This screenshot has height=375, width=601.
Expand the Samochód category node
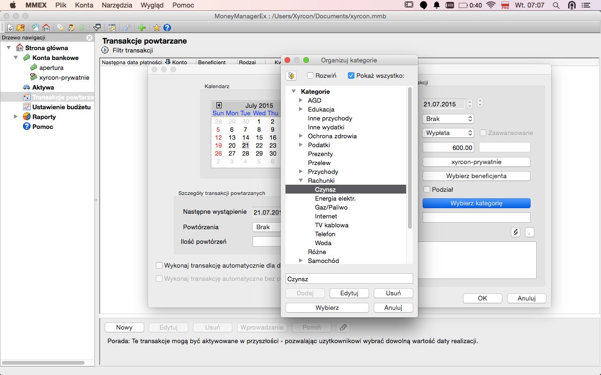tap(301, 261)
